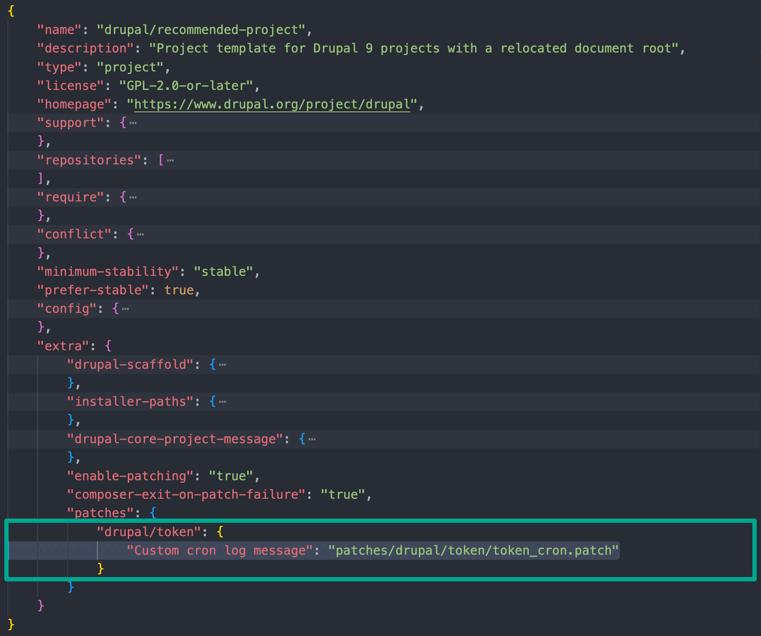This screenshot has width=761, height=636.
Task: Click the "prefer-stable" key
Action: pyautogui.click(x=93, y=290)
